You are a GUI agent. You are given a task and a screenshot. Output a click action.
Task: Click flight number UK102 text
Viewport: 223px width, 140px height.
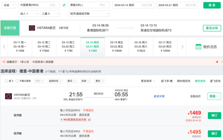coord(64,28)
